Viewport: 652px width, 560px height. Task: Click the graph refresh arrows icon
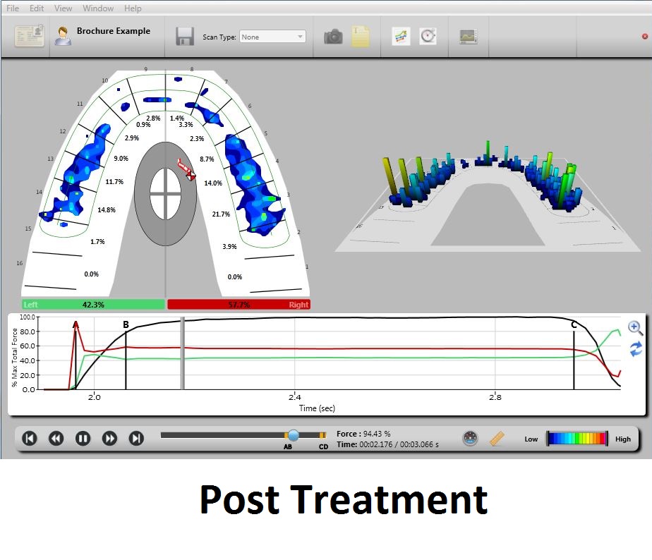click(635, 348)
